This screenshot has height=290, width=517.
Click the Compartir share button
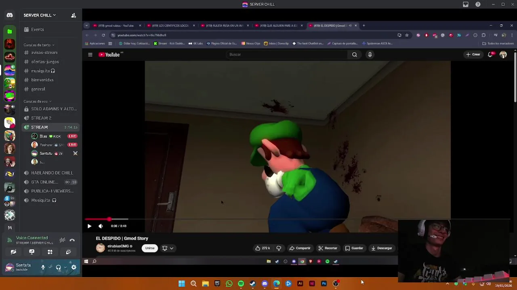pos(300,249)
